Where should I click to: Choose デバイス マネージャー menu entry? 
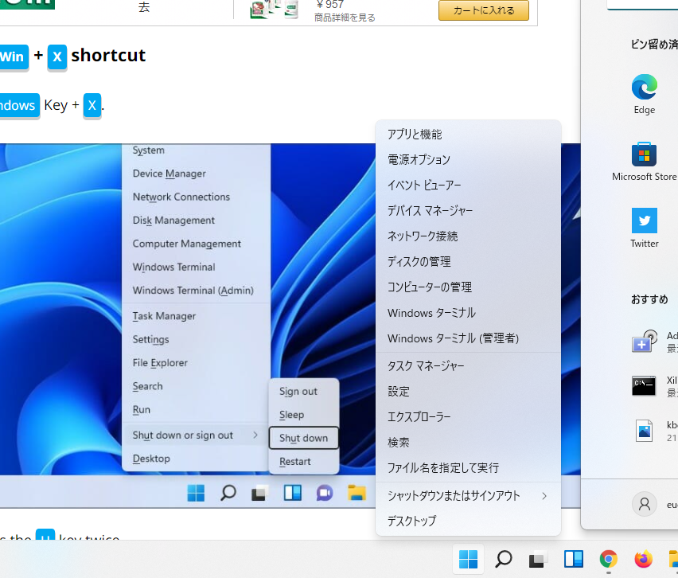[430, 210]
